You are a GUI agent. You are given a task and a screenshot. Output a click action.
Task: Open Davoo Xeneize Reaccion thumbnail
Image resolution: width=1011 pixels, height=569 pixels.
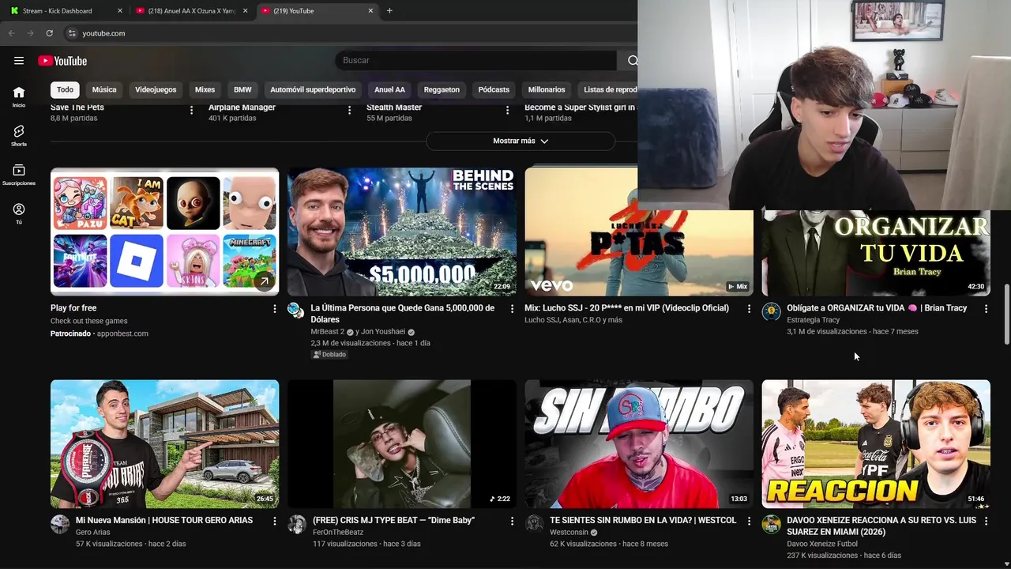(x=876, y=444)
